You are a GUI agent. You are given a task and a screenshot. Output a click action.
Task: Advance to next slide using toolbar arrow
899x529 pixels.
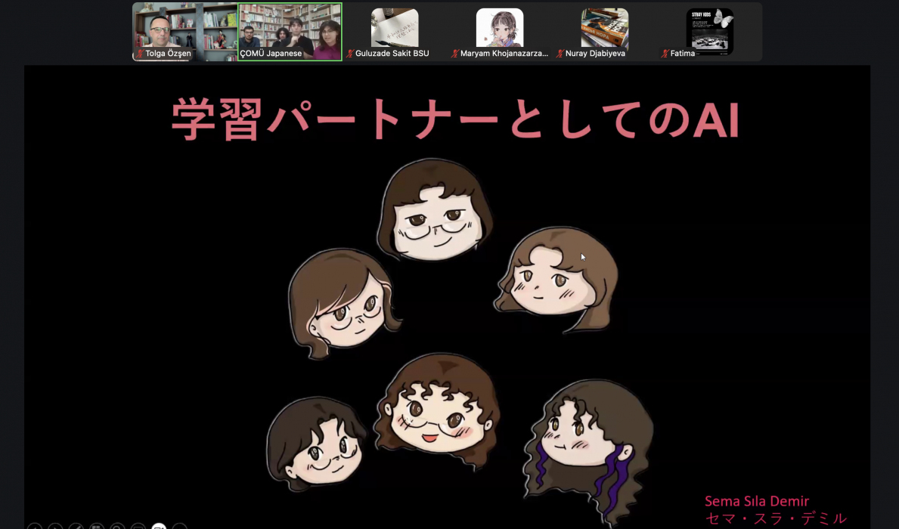point(55,527)
